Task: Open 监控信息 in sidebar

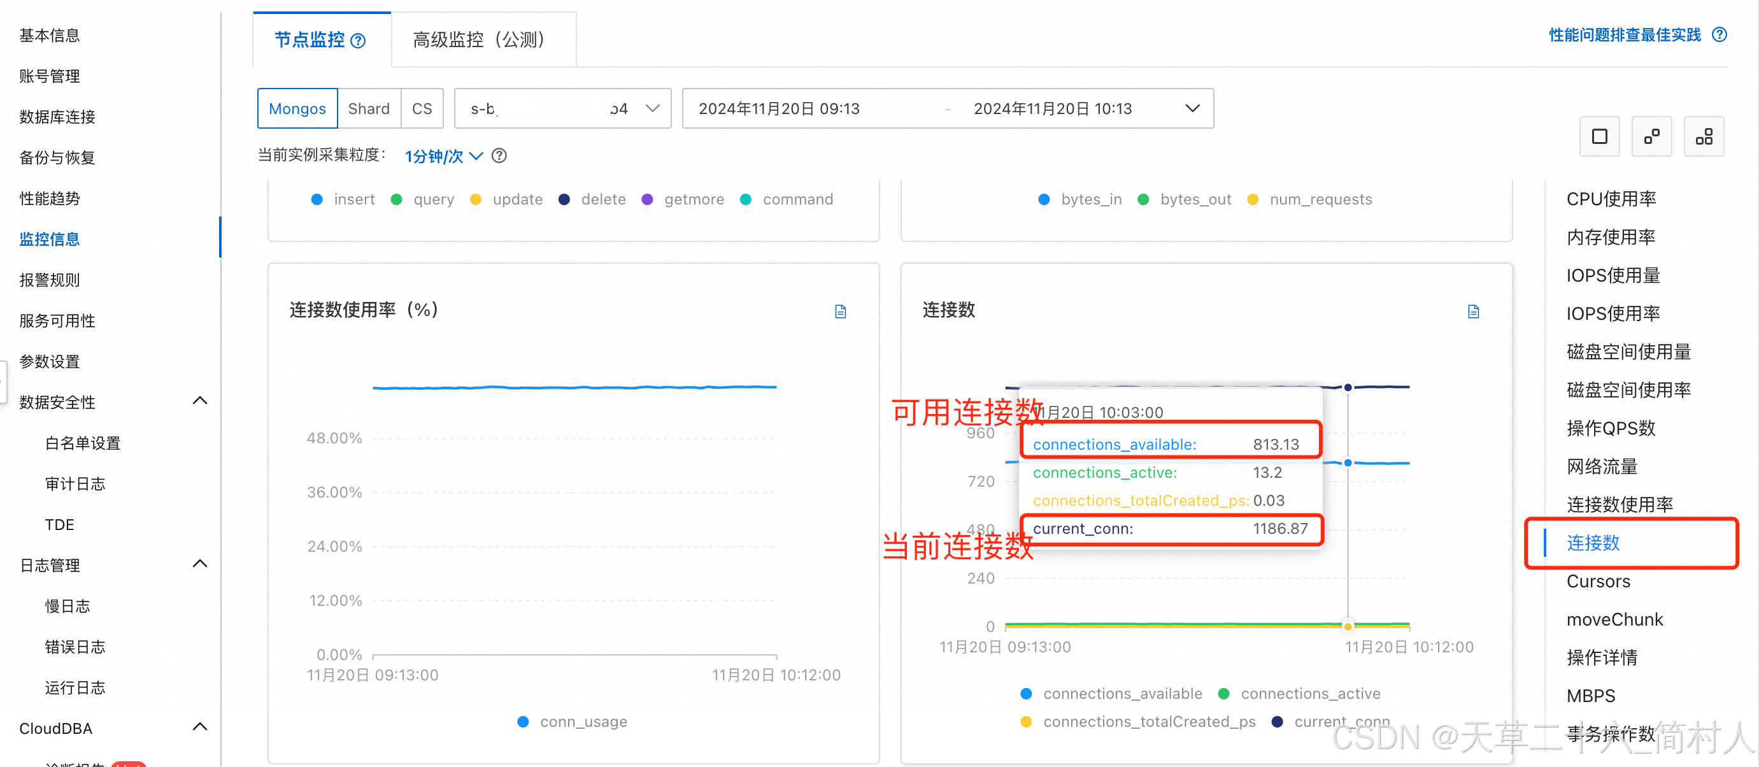Action: click(49, 240)
